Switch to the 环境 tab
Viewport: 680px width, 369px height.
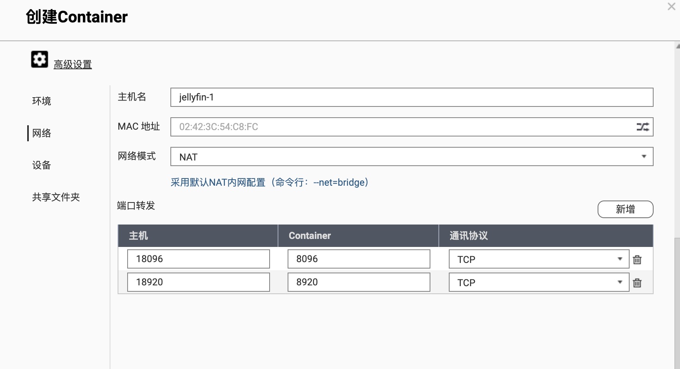click(x=42, y=101)
